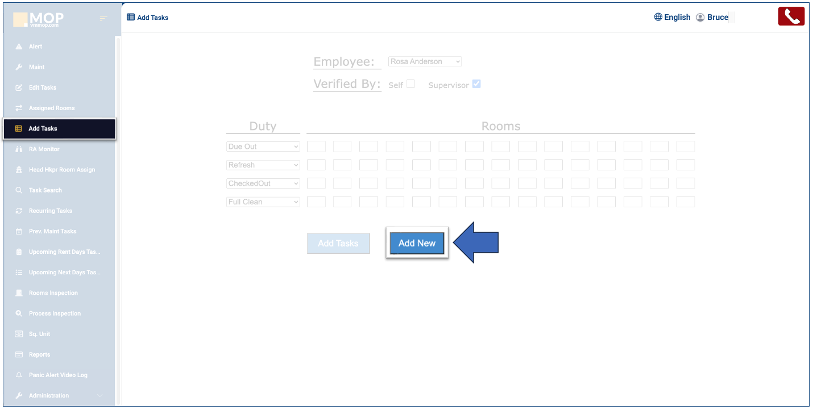813x410 pixels.
Task: Click the Panic Alert bell icon
Action: (x=19, y=375)
